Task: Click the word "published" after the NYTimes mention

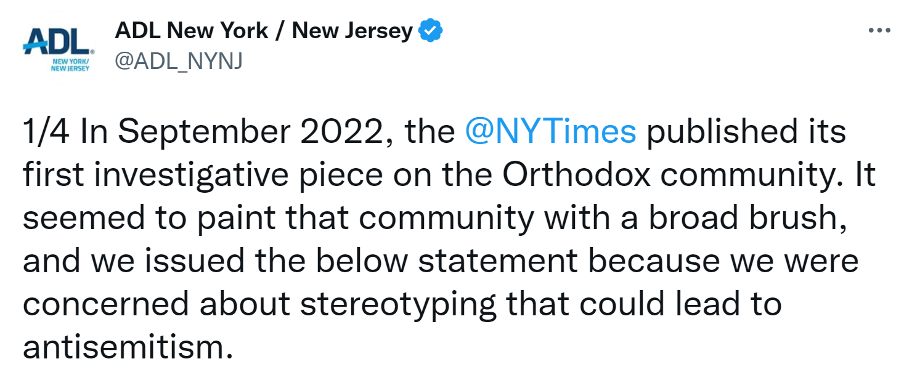Action: pyautogui.click(x=715, y=132)
